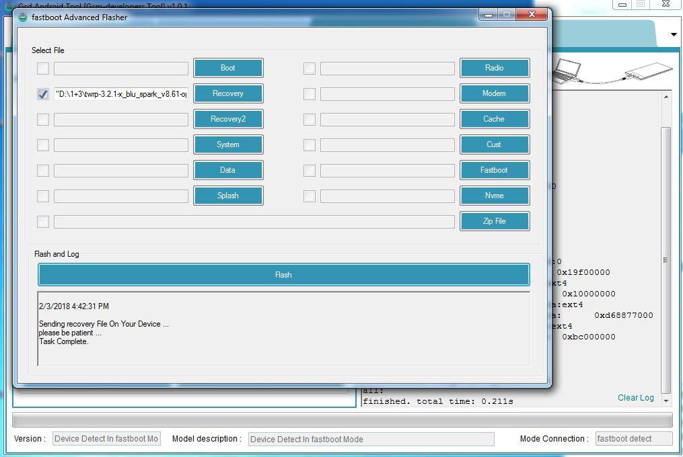
Task: Open the Radio file picker button
Action: [x=494, y=68]
